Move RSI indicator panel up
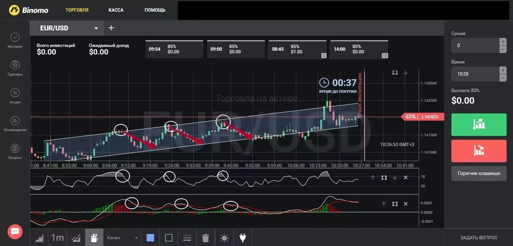The image size is (513, 246). 373,178
